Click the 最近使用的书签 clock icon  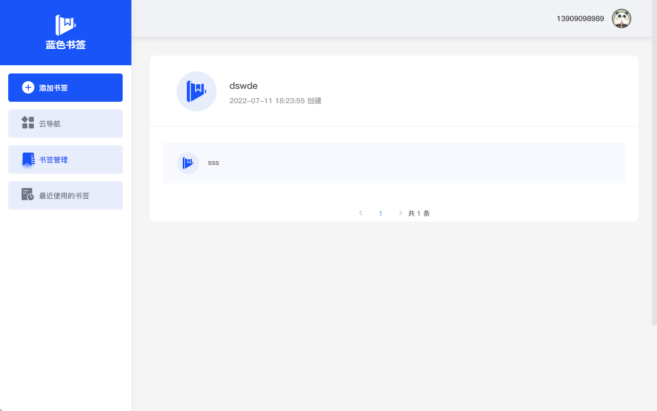tap(28, 194)
